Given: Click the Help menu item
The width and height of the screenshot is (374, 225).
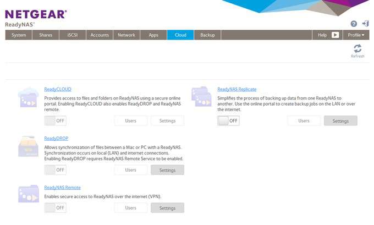Looking at the screenshot, I should coord(322,35).
